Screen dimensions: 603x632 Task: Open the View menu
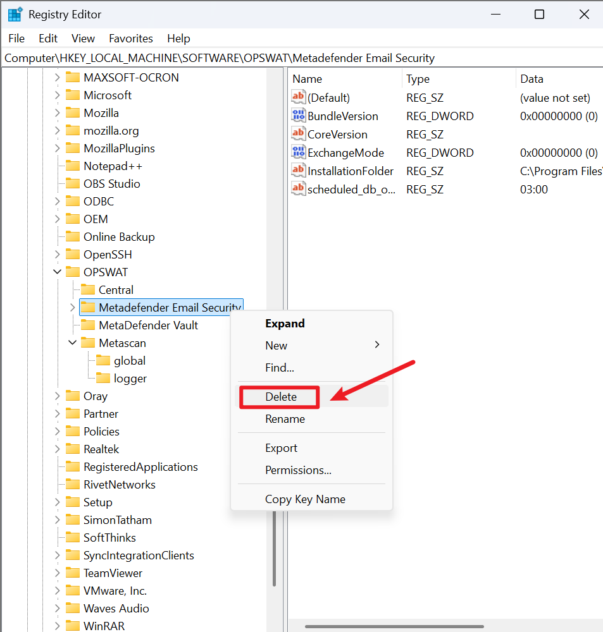pyautogui.click(x=83, y=39)
